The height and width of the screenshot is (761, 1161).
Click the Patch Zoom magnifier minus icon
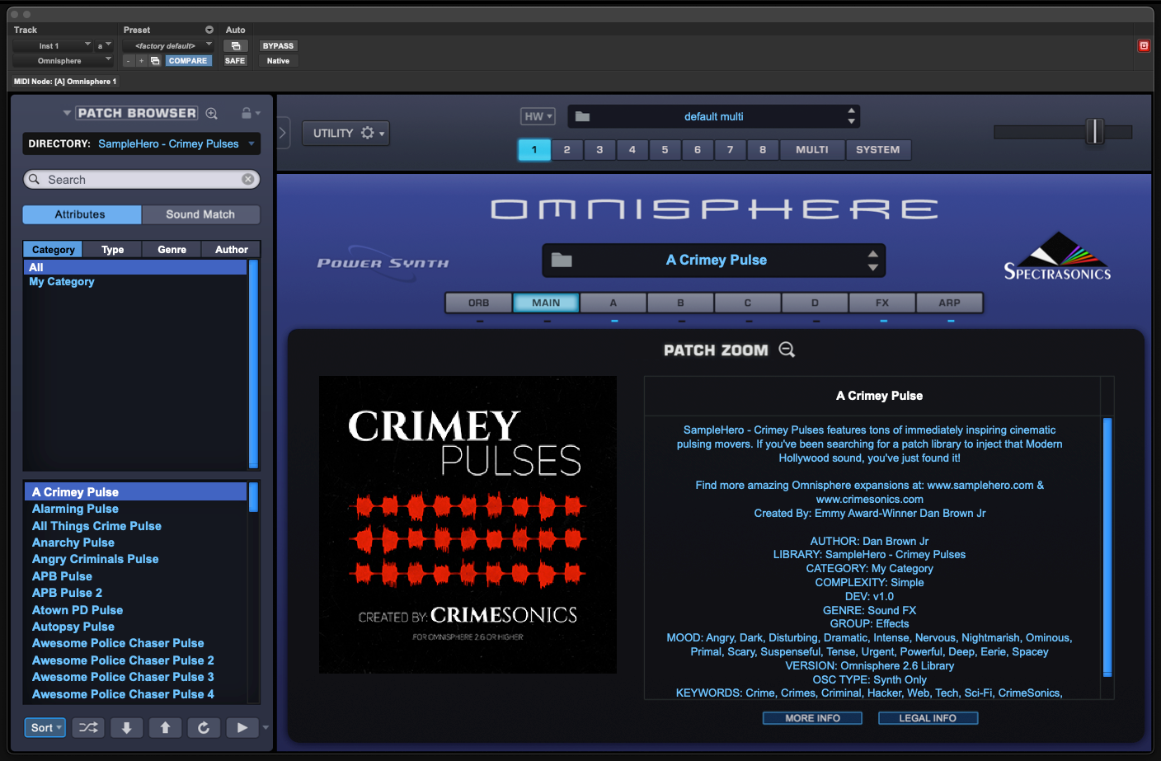[787, 350]
